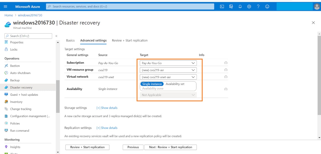Switch to the Basics tab
This screenshot has height=154, width=321.
click(70, 40)
